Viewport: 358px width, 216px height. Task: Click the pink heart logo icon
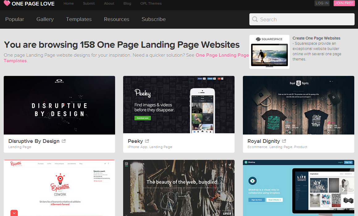coord(7,3)
